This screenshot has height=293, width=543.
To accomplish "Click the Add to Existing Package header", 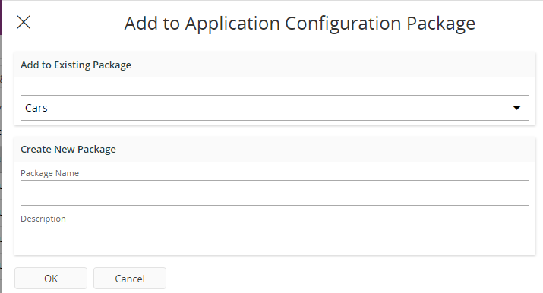I will click(x=76, y=65).
